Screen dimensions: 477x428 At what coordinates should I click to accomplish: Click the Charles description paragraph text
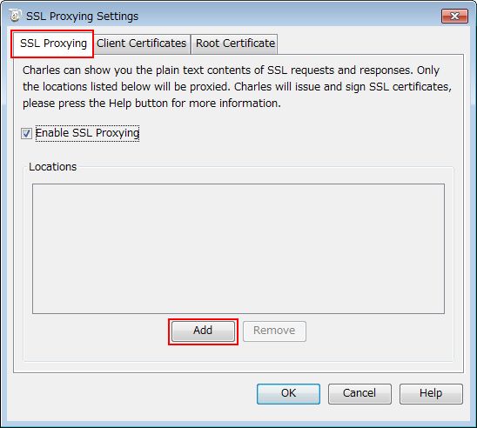click(x=237, y=87)
